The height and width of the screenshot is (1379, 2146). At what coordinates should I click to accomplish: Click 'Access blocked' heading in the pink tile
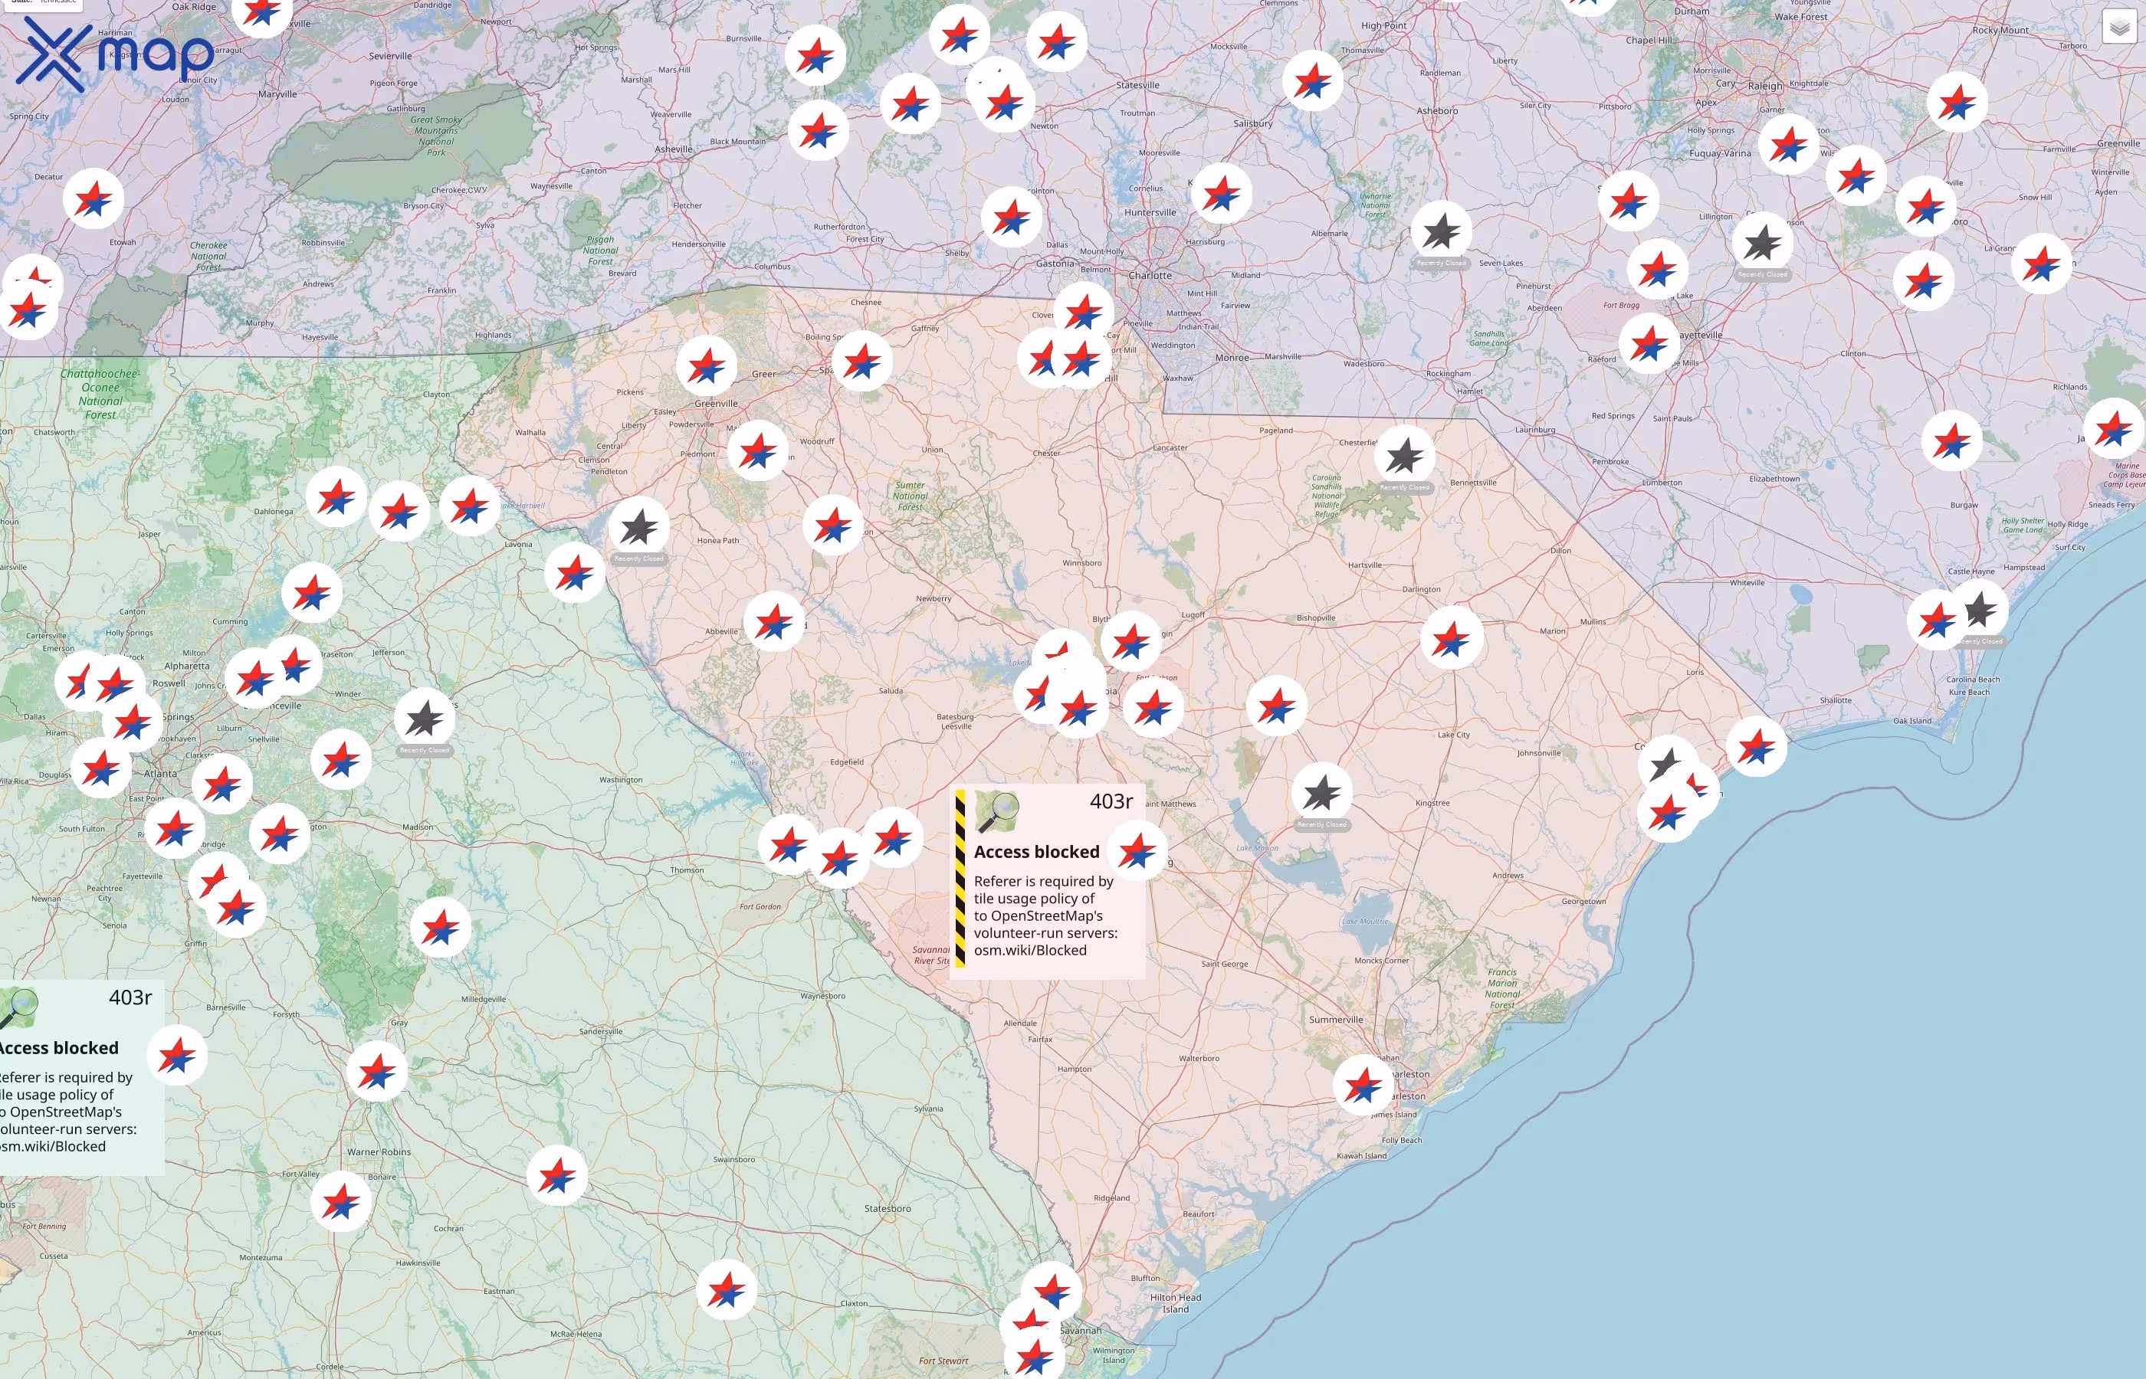click(1036, 852)
